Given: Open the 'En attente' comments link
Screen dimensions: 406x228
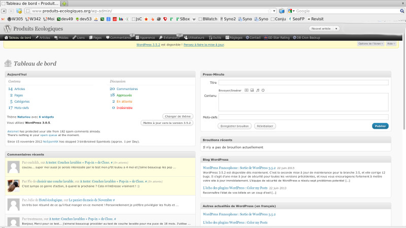Looking at the screenshot, I should point(124,102).
